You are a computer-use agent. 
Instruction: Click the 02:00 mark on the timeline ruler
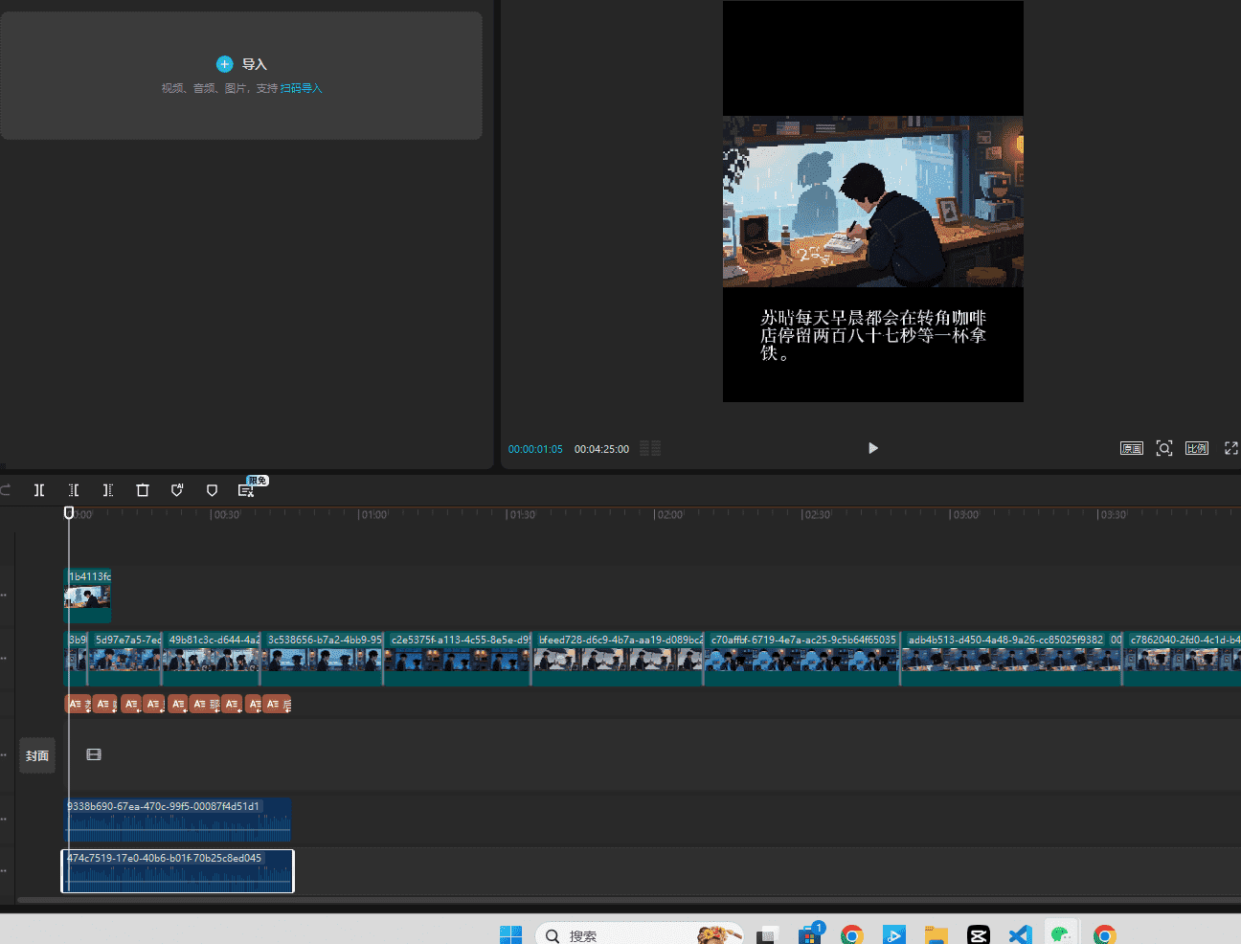pos(669,515)
